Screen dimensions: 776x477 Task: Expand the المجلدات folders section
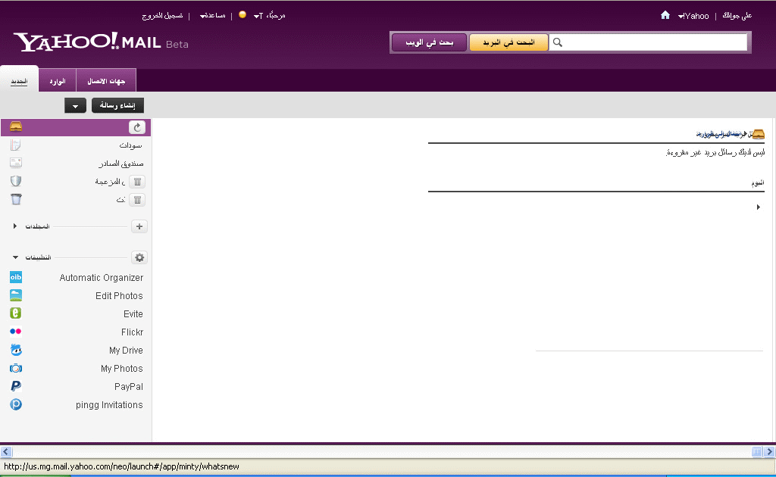tap(15, 226)
